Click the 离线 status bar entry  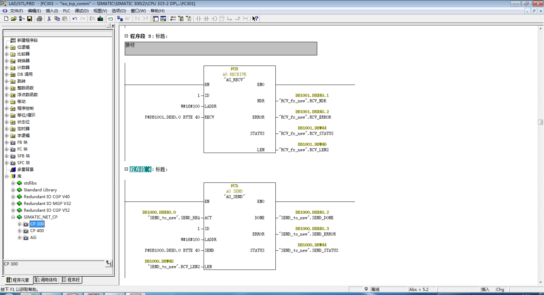tap(375, 289)
